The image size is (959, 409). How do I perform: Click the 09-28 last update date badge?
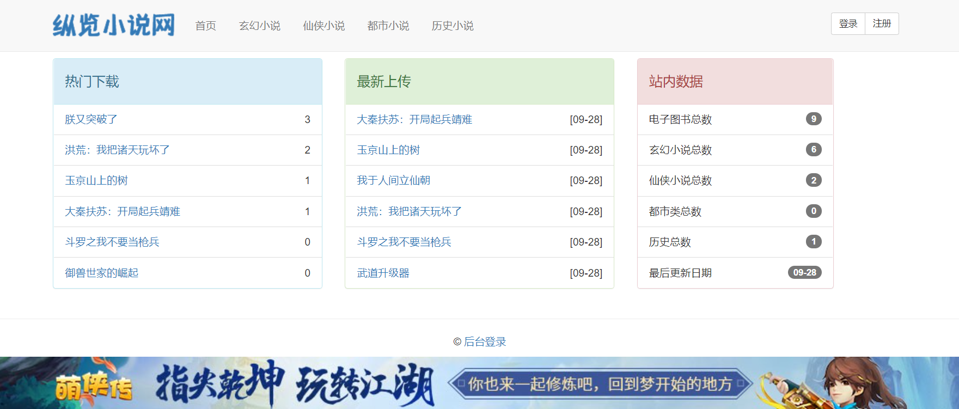click(x=804, y=272)
